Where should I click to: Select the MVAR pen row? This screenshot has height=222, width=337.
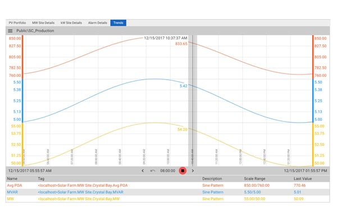point(167,192)
